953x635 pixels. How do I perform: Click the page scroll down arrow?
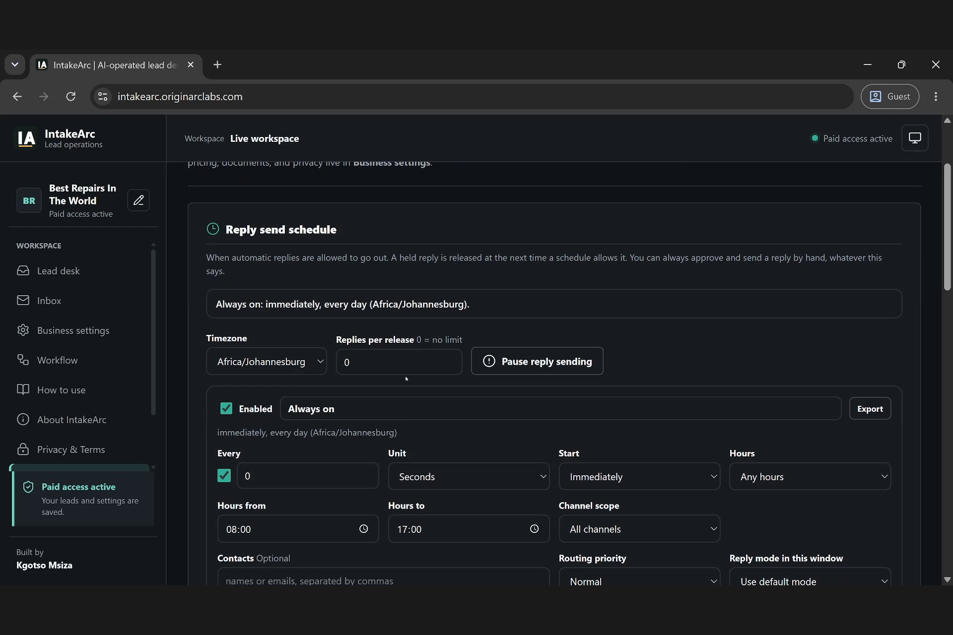[x=947, y=579]
